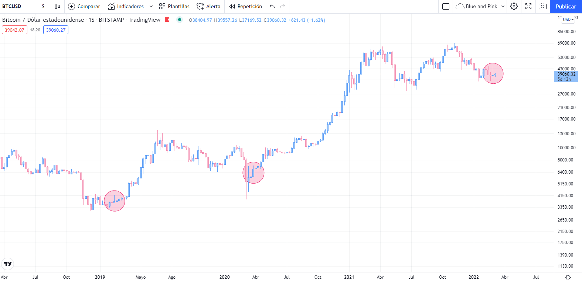Click the green market status dot
This screenshot has width=582, height=282.
(x=180, y=20)
